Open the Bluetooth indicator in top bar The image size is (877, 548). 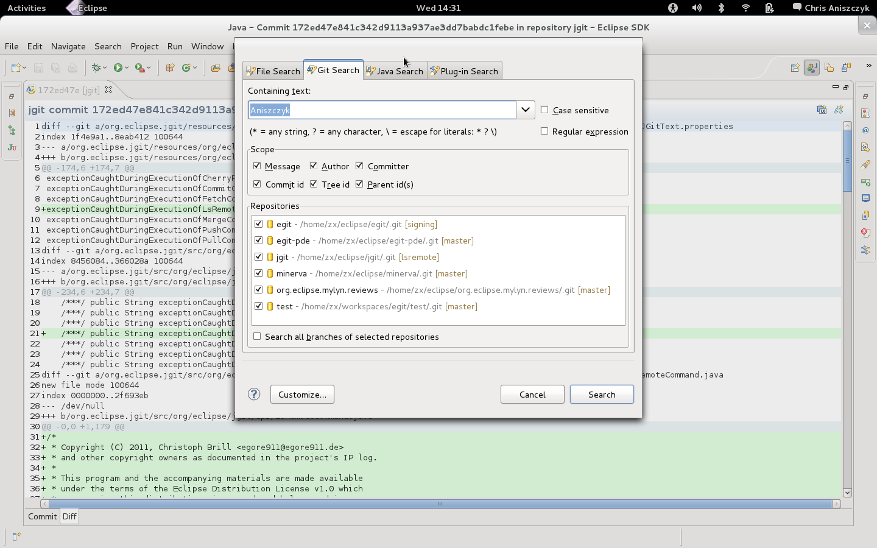721,8
